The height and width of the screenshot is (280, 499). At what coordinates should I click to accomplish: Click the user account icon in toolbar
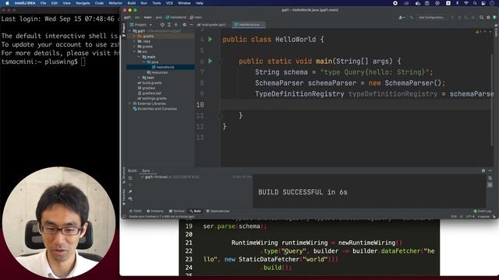(402, 17)
